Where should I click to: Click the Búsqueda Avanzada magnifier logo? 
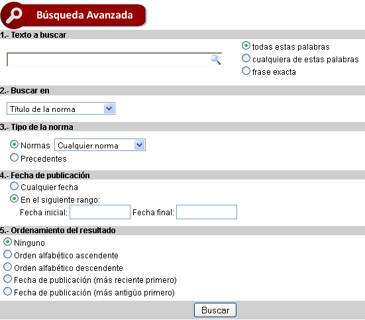tap(14, 15)
